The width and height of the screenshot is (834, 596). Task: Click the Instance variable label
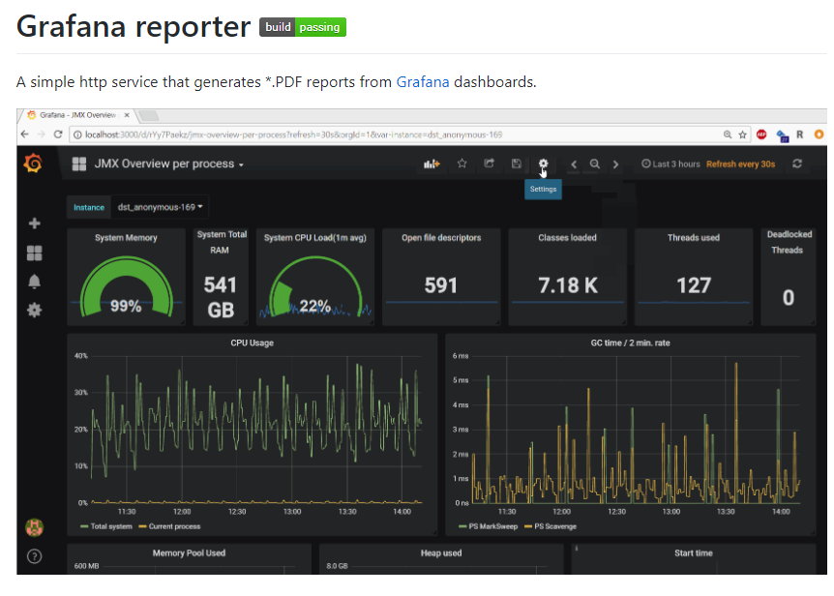tap(89, 207)
